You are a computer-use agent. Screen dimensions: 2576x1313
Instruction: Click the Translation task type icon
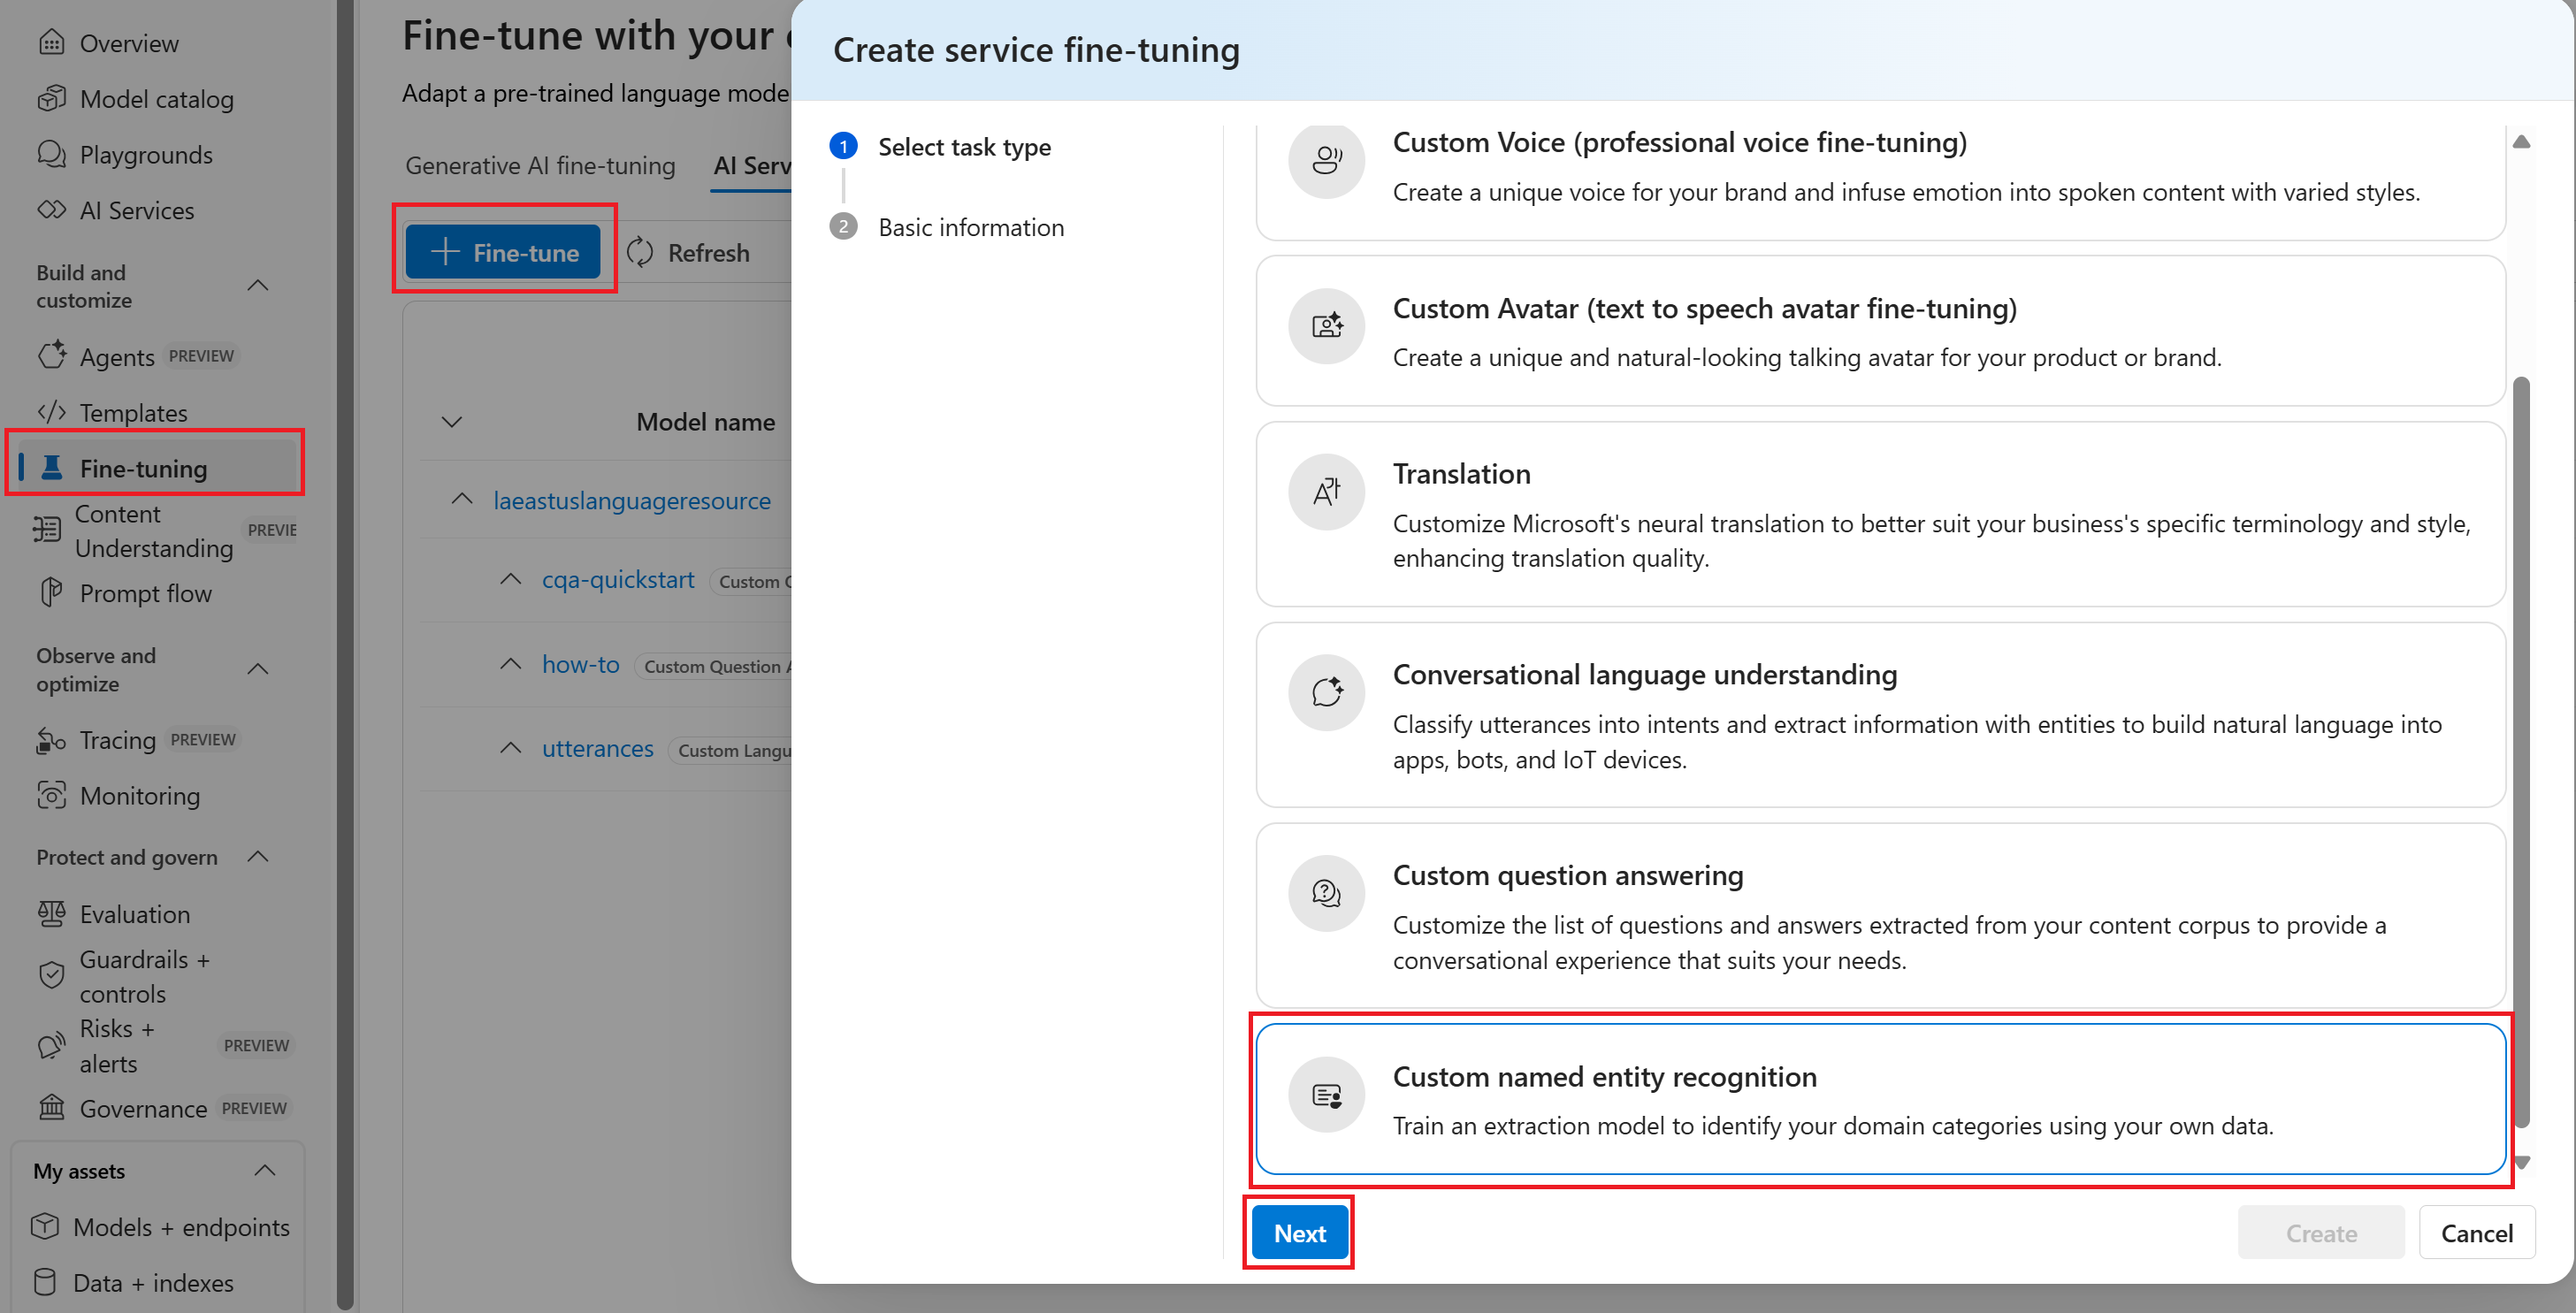point(1326,492)
